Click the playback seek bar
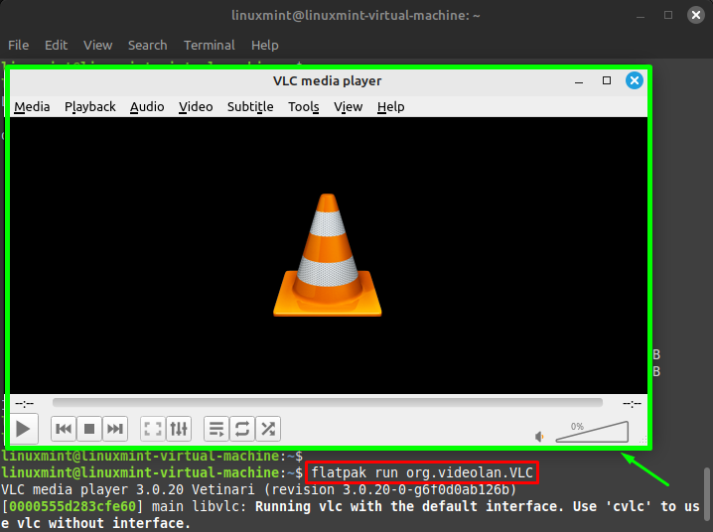 click(327, 403)
